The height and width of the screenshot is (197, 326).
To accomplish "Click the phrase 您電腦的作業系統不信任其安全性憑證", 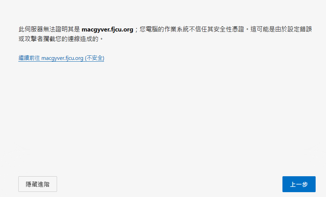I will click(x=192, y=29).
